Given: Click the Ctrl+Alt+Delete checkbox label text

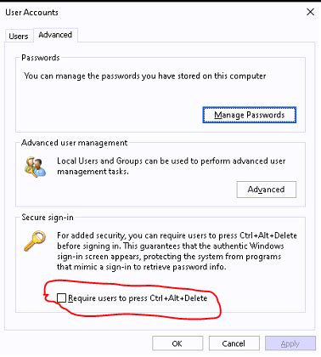Looking at the screenshot, I should coord(138,298).
